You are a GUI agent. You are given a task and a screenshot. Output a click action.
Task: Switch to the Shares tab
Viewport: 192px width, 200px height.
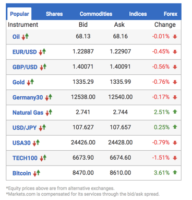(x=54, y=14)
